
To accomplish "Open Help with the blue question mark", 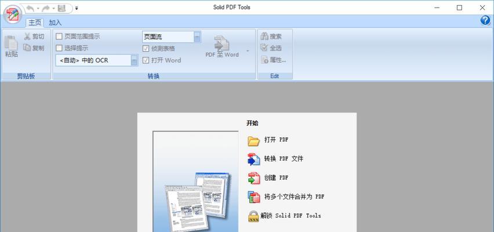I will [x=485, y=20].
